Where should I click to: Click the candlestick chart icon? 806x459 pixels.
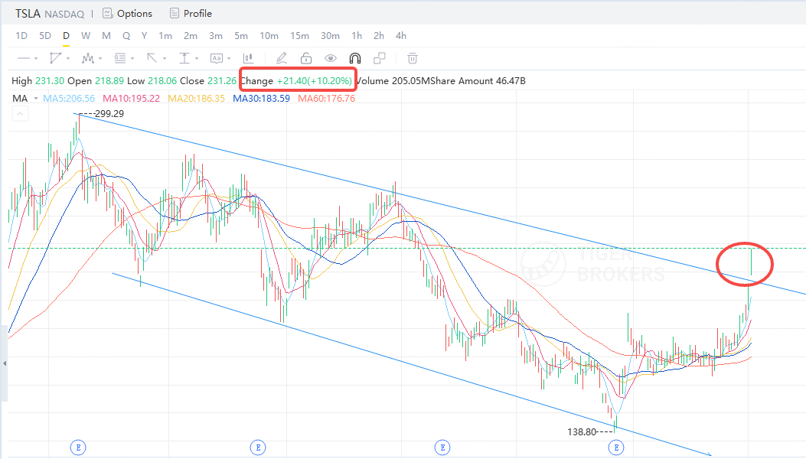pyautogui.click(x=248, y=58)
